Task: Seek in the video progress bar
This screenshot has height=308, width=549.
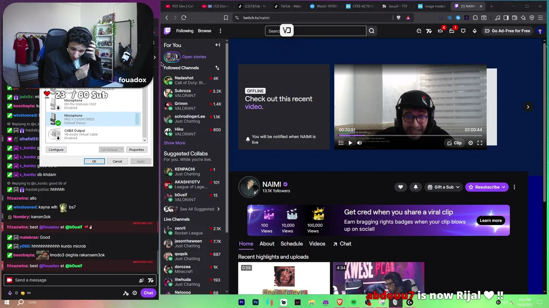Action: click(410, 135)
